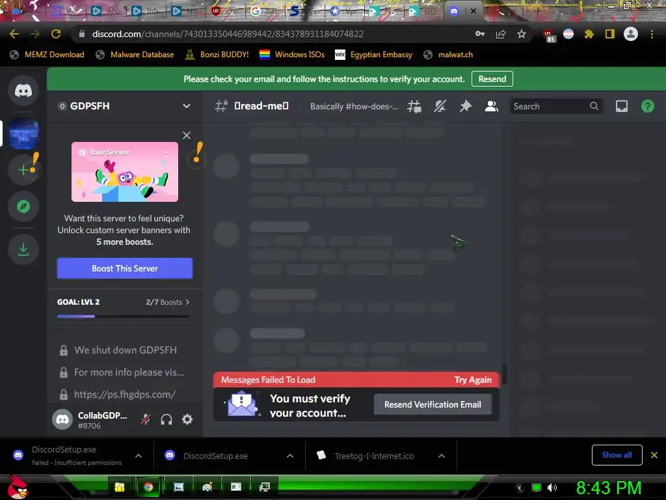
Task: Toggle the member list icon
Action: point(492,106)
